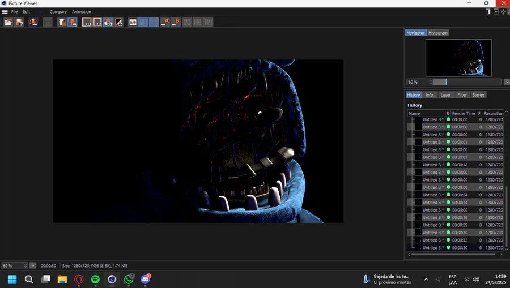Click the R column header in History
This screenshot has height=288, width=510.
[x=448, y=113]
